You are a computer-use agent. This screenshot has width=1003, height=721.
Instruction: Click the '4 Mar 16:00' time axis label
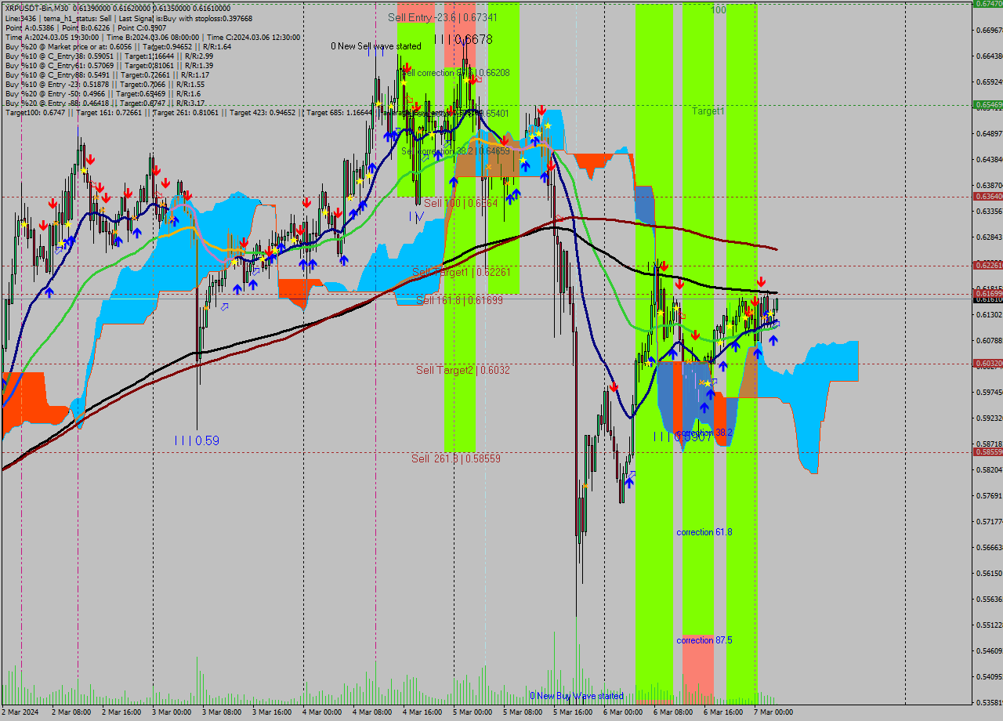coord(423,712)
